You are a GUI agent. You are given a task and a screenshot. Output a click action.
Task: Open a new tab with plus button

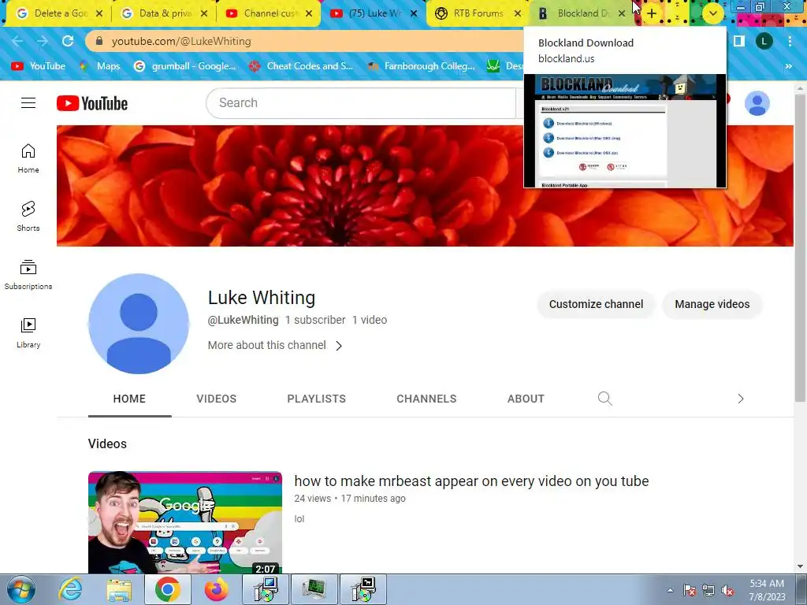pyautogui.click(x=651, y=13)
